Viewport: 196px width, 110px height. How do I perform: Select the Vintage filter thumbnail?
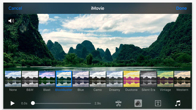point(165,79)
